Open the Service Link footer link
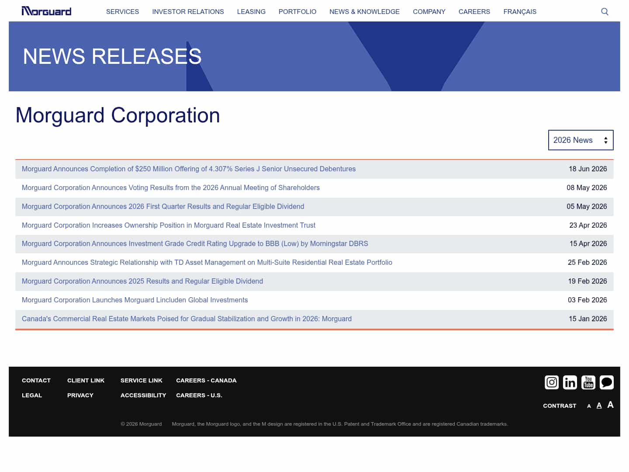 point(142,380)
